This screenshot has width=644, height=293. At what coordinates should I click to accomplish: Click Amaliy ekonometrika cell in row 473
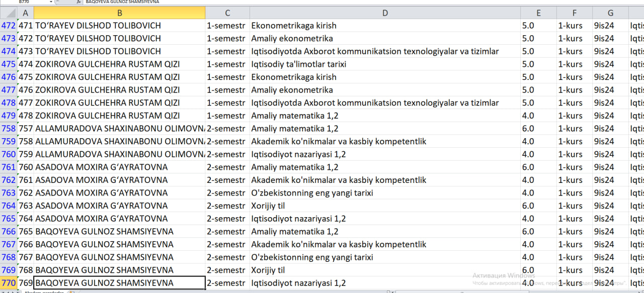[x=385, y=38]
